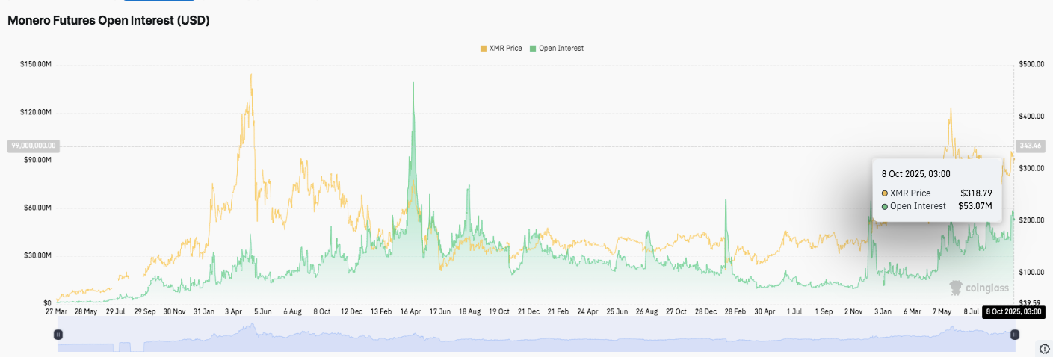Image resolution: width=1053 pixels, height=357 pixels.
Task: Click the $500.00 label on right axis
Action: tap(1032, 65)
